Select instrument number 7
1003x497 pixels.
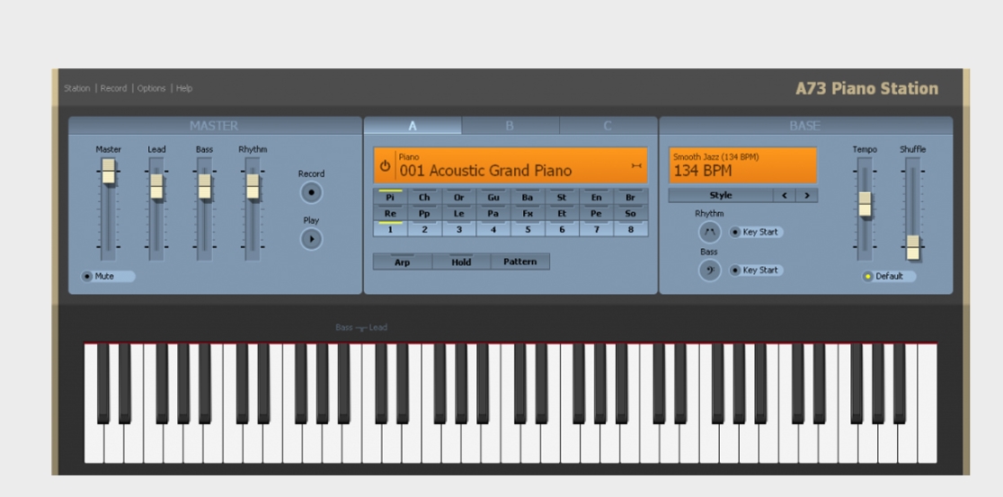click(596, 229)
